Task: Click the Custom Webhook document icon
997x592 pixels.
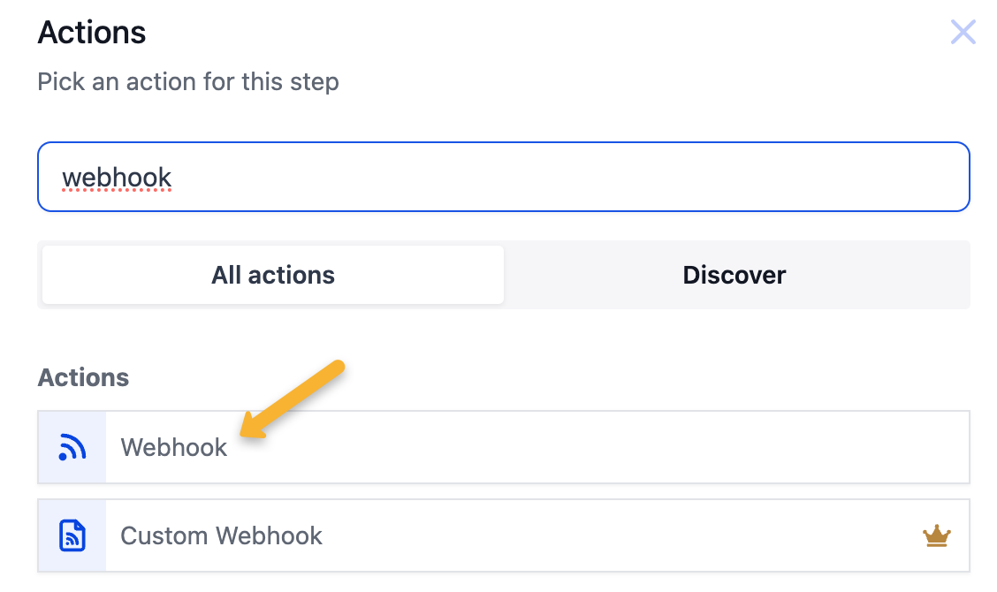Action: (72, 535)
